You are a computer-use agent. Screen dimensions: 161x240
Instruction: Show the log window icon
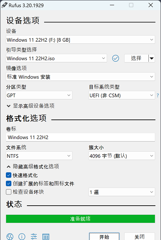(45, 236)
